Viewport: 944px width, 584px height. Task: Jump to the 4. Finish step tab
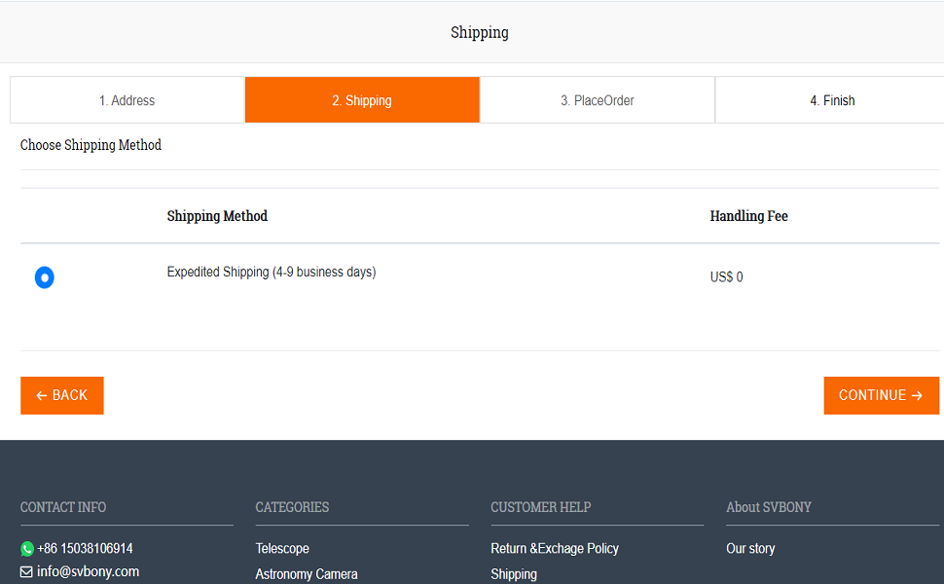tap(832, 100)
